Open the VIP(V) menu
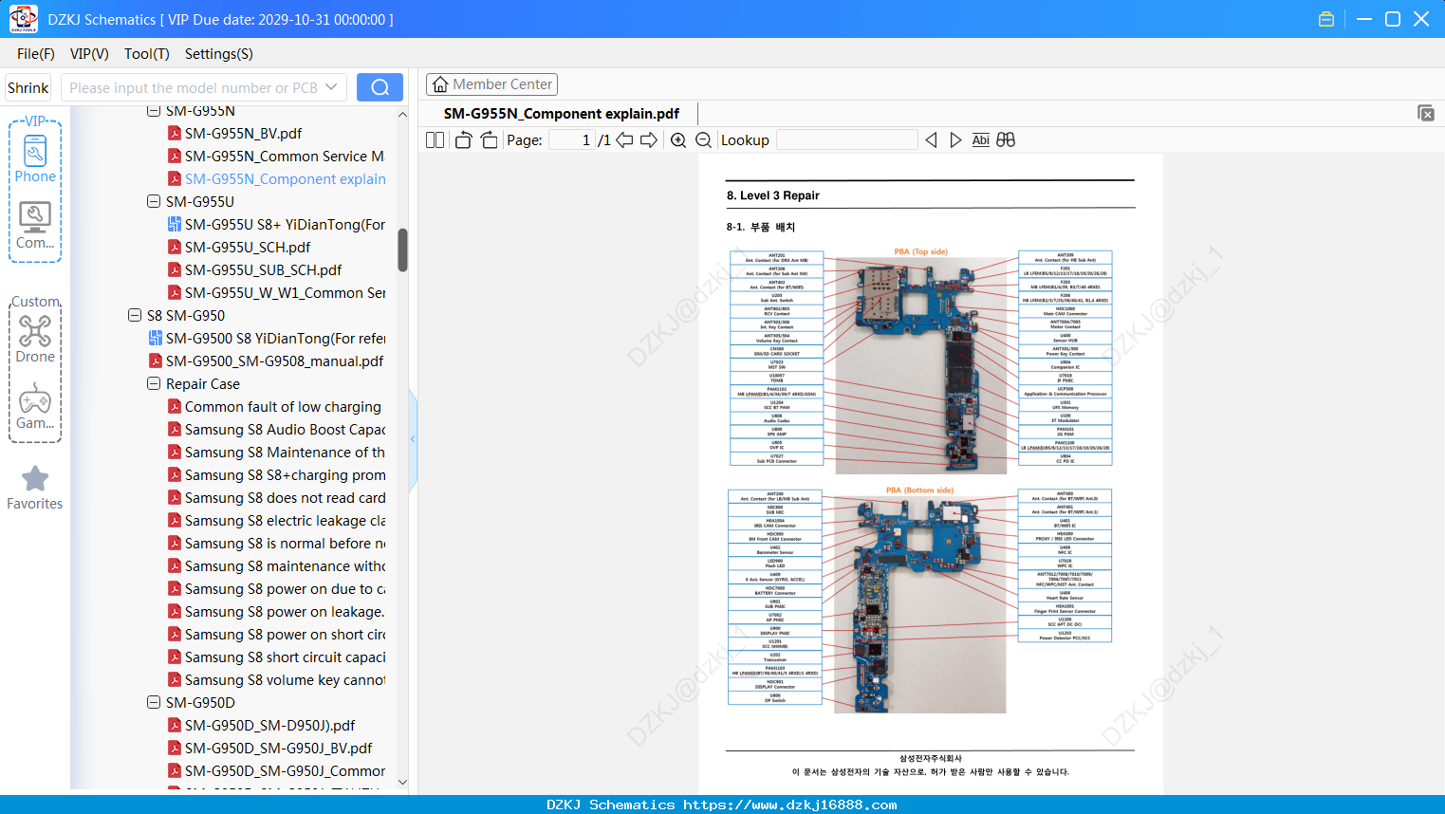The height and width of the screenshot is (814, 1445). pos(89,54)
